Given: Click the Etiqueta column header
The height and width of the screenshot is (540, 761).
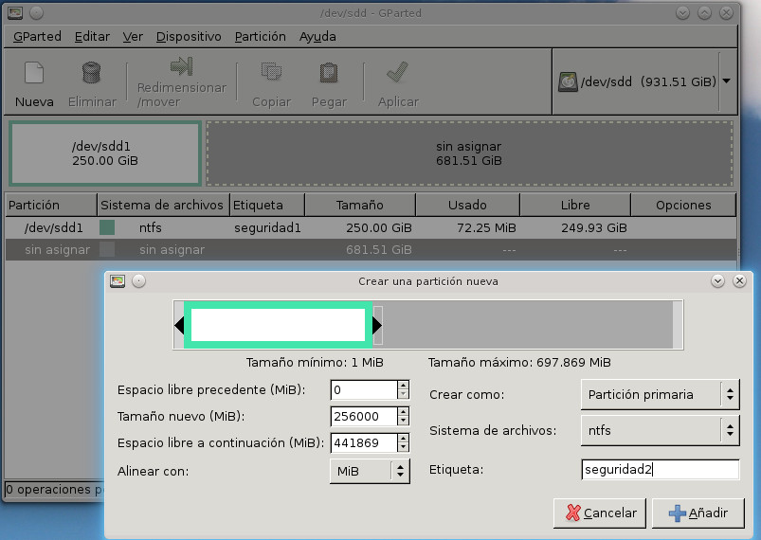Looking at the screenshot, I should coord(267,205).
